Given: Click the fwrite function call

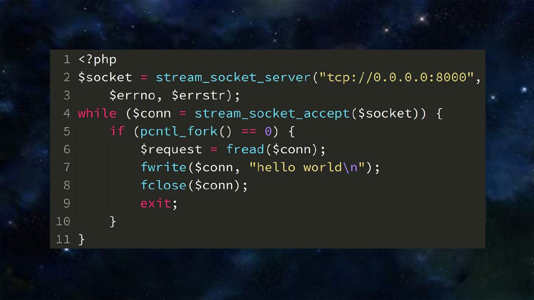Looking at the screenshot, I should 163,167.
